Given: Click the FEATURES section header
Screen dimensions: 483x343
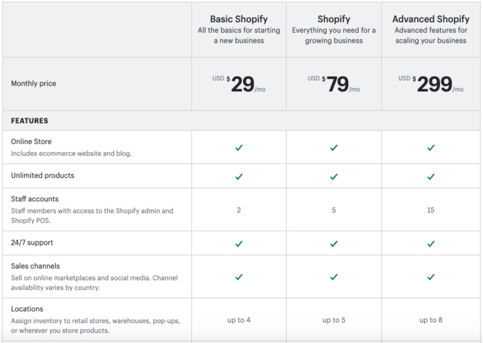Looking at the screenshot, I should 30,121.
